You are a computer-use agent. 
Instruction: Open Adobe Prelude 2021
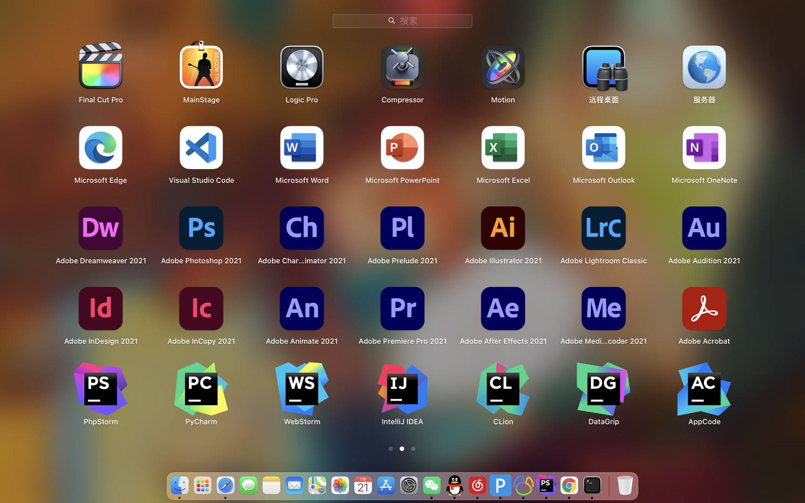402,228
